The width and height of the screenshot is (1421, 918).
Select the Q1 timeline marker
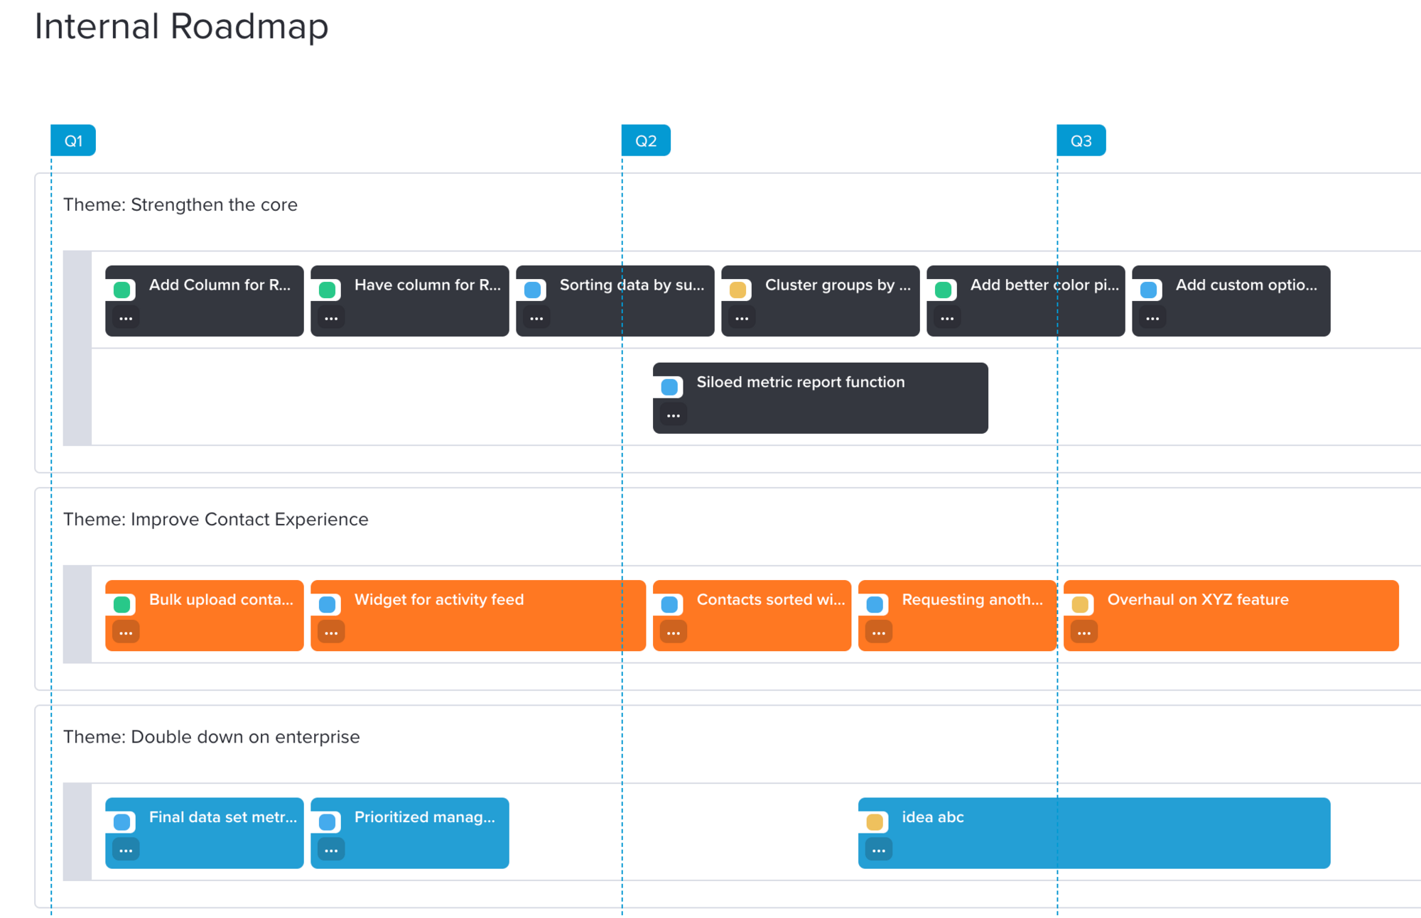[x=73, y=141]
